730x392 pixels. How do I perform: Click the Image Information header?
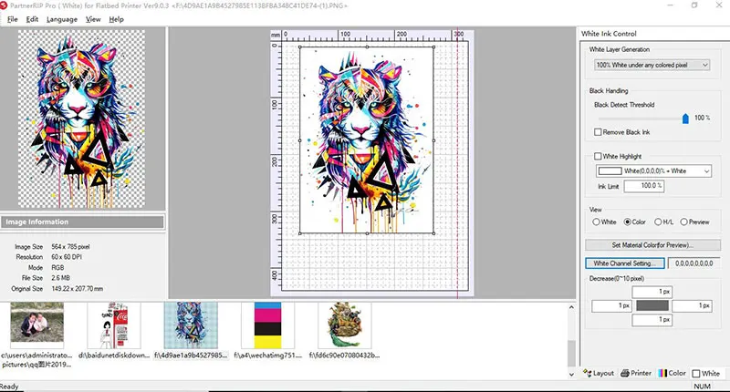(82, 222)
